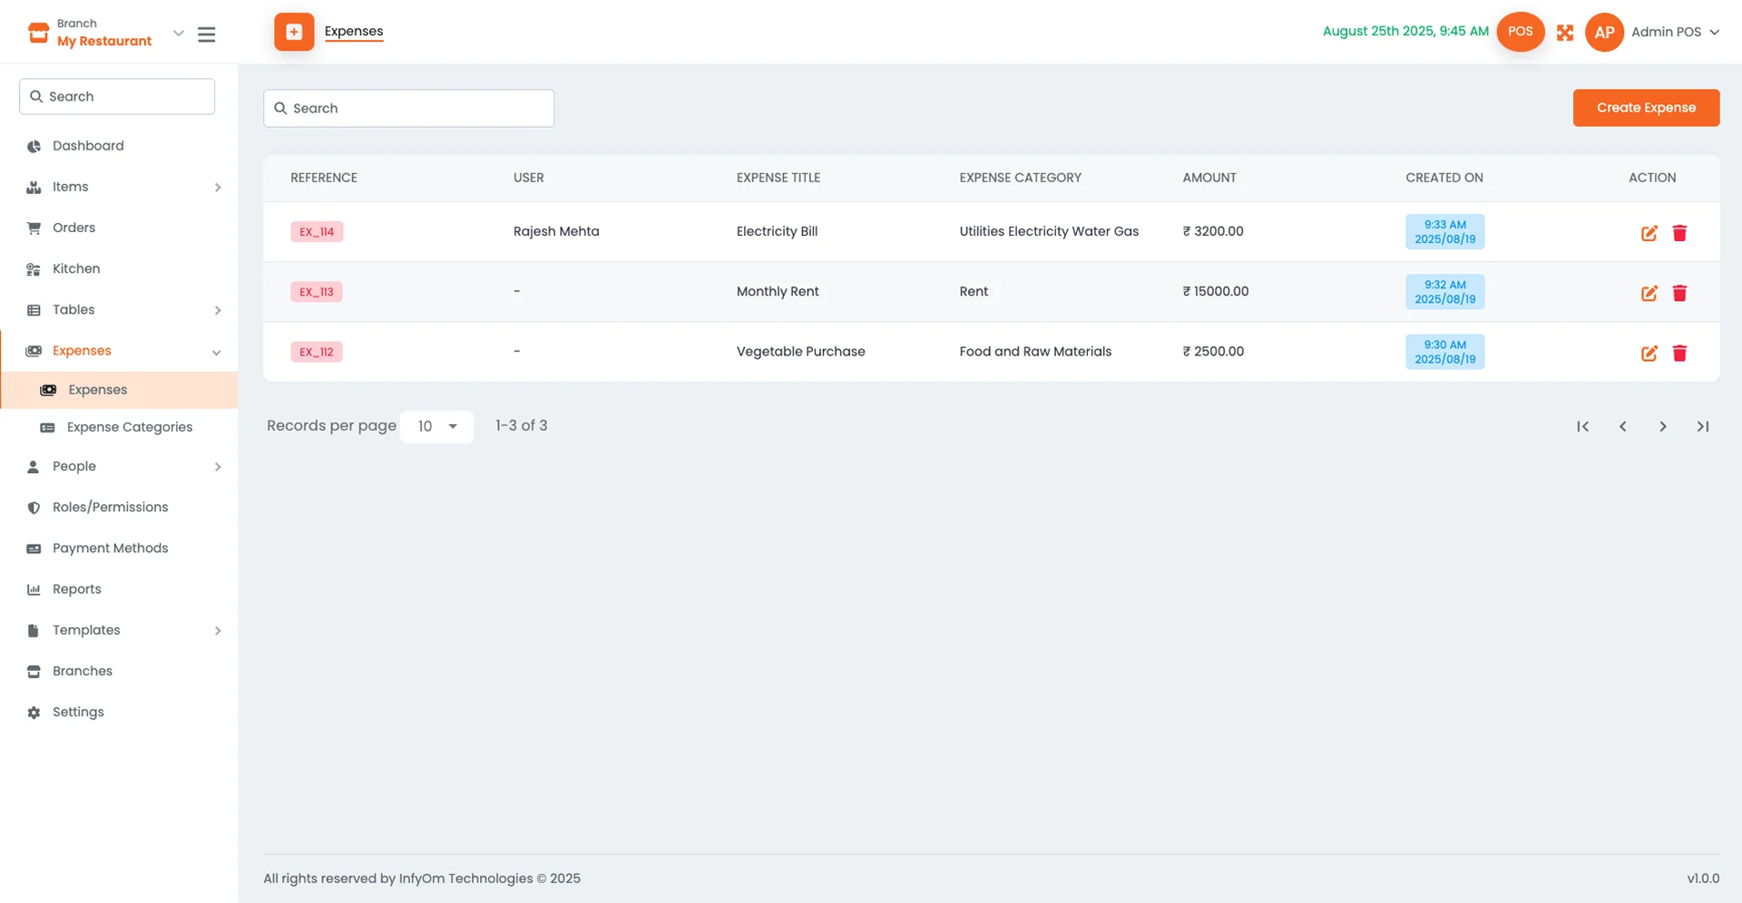Click the Reports chart icon
The image size is (1742, 903).
pyautogui.click(x=34, y=589)
